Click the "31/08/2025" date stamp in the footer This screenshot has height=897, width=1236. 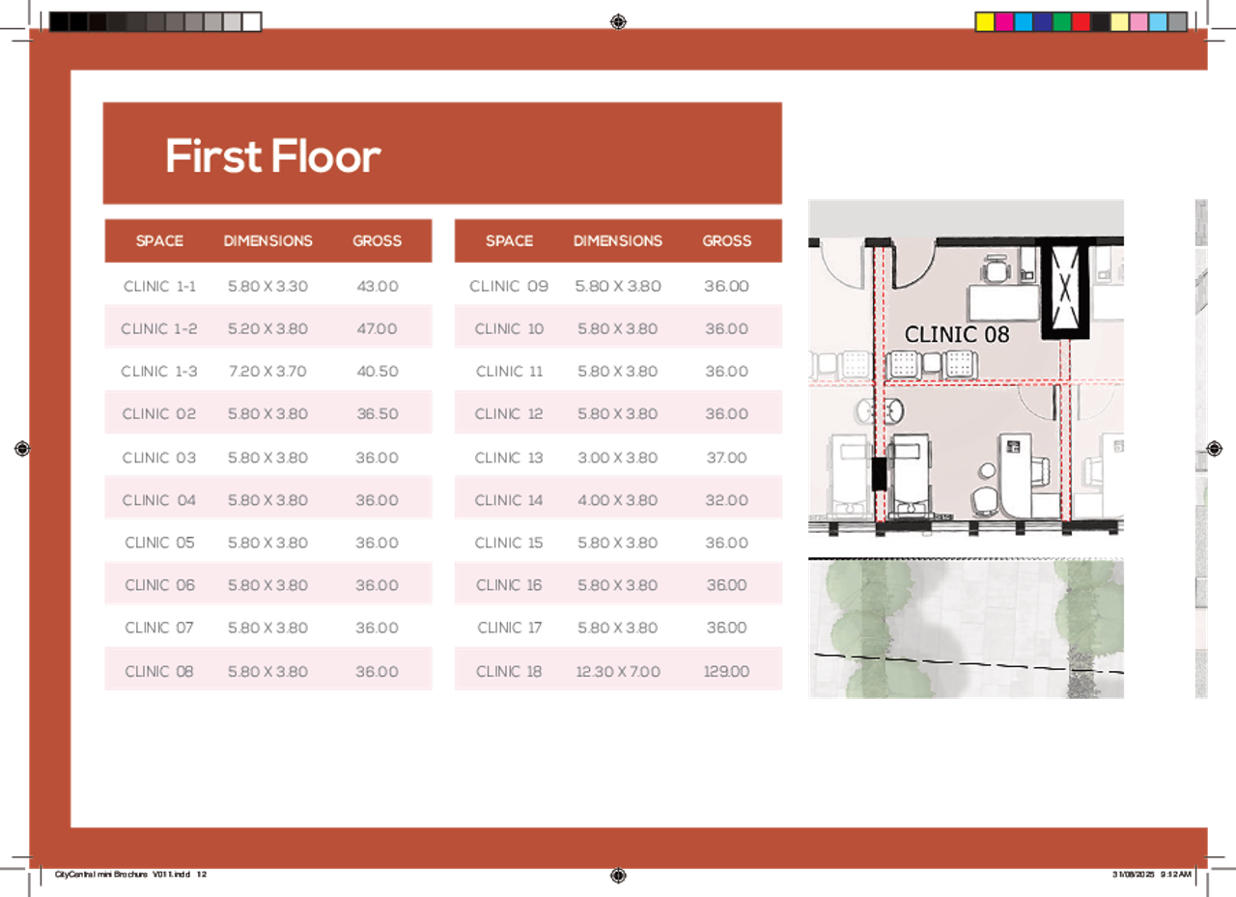(1134, 875)
